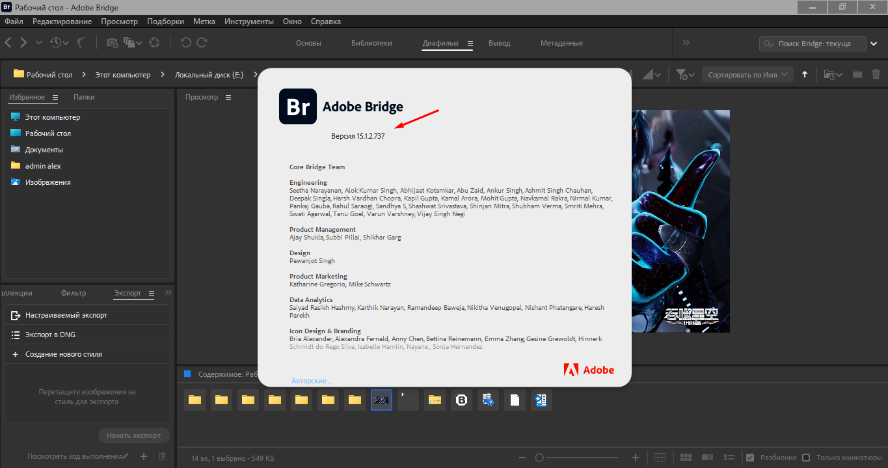Screen dimensions: 888x468
Task: Toggle ascending sort order arrow
Action: (x=805, y=75)
